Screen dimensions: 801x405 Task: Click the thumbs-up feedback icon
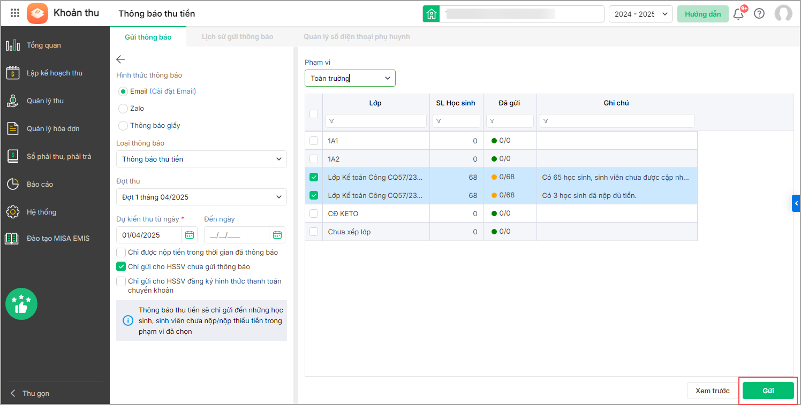point(21,304)
